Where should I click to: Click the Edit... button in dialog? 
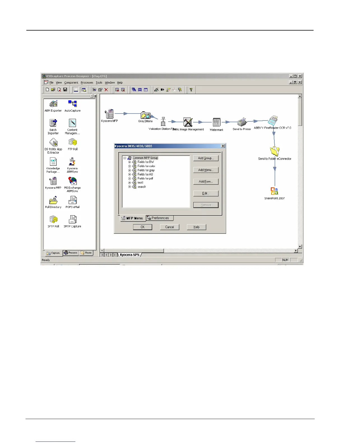pos(206,193)
